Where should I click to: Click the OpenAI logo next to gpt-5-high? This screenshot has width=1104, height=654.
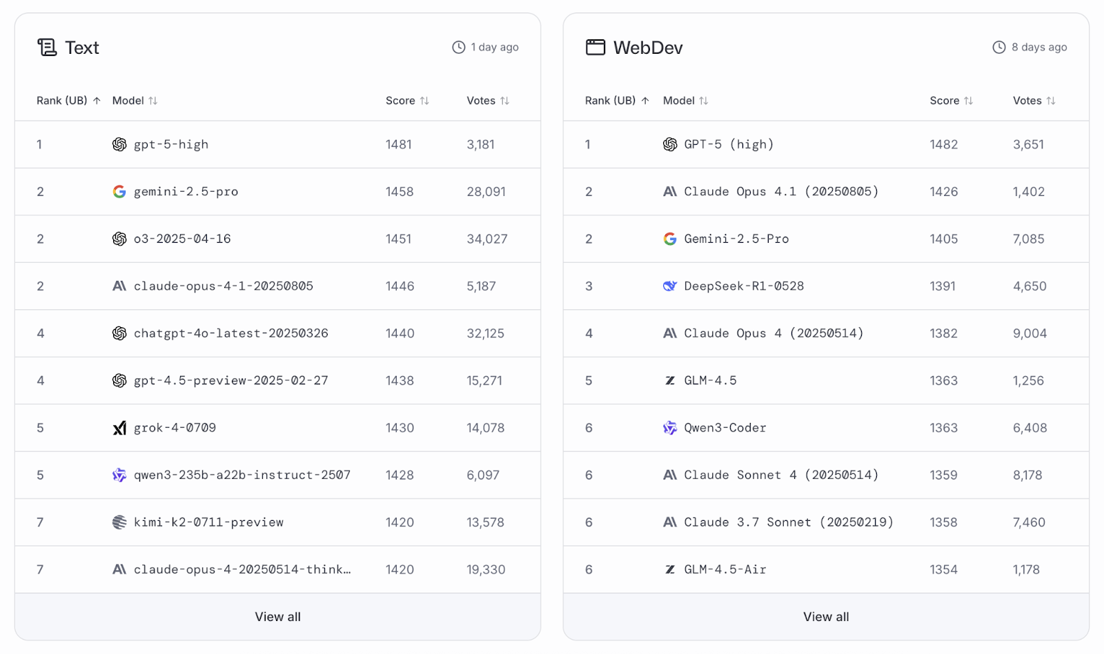tap(119, 144)
